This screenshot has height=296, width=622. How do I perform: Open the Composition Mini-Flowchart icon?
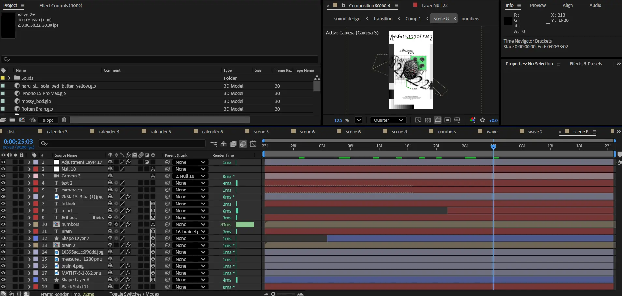[214, 144]
